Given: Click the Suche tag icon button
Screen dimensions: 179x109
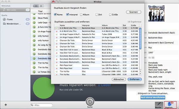Looking at the screenshot, I should point(90,102).
